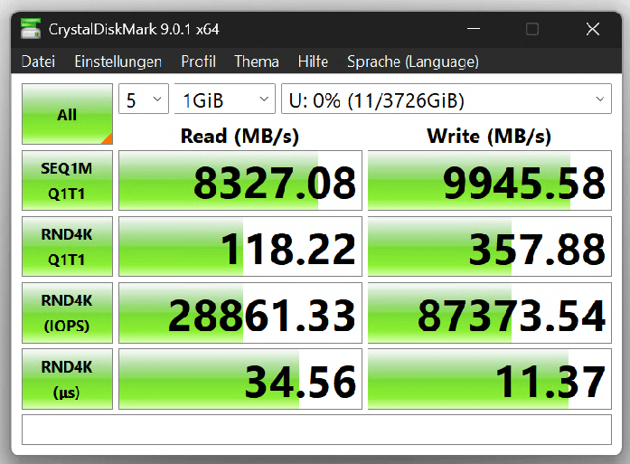
Task: Select the RND4K write result 357.88
Action: tap(489, 247)
